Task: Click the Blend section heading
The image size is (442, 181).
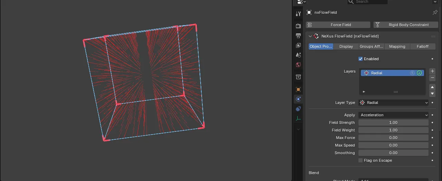Action: (314, 173)
